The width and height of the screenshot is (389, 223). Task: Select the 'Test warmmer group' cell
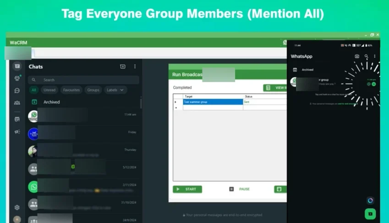213,102
